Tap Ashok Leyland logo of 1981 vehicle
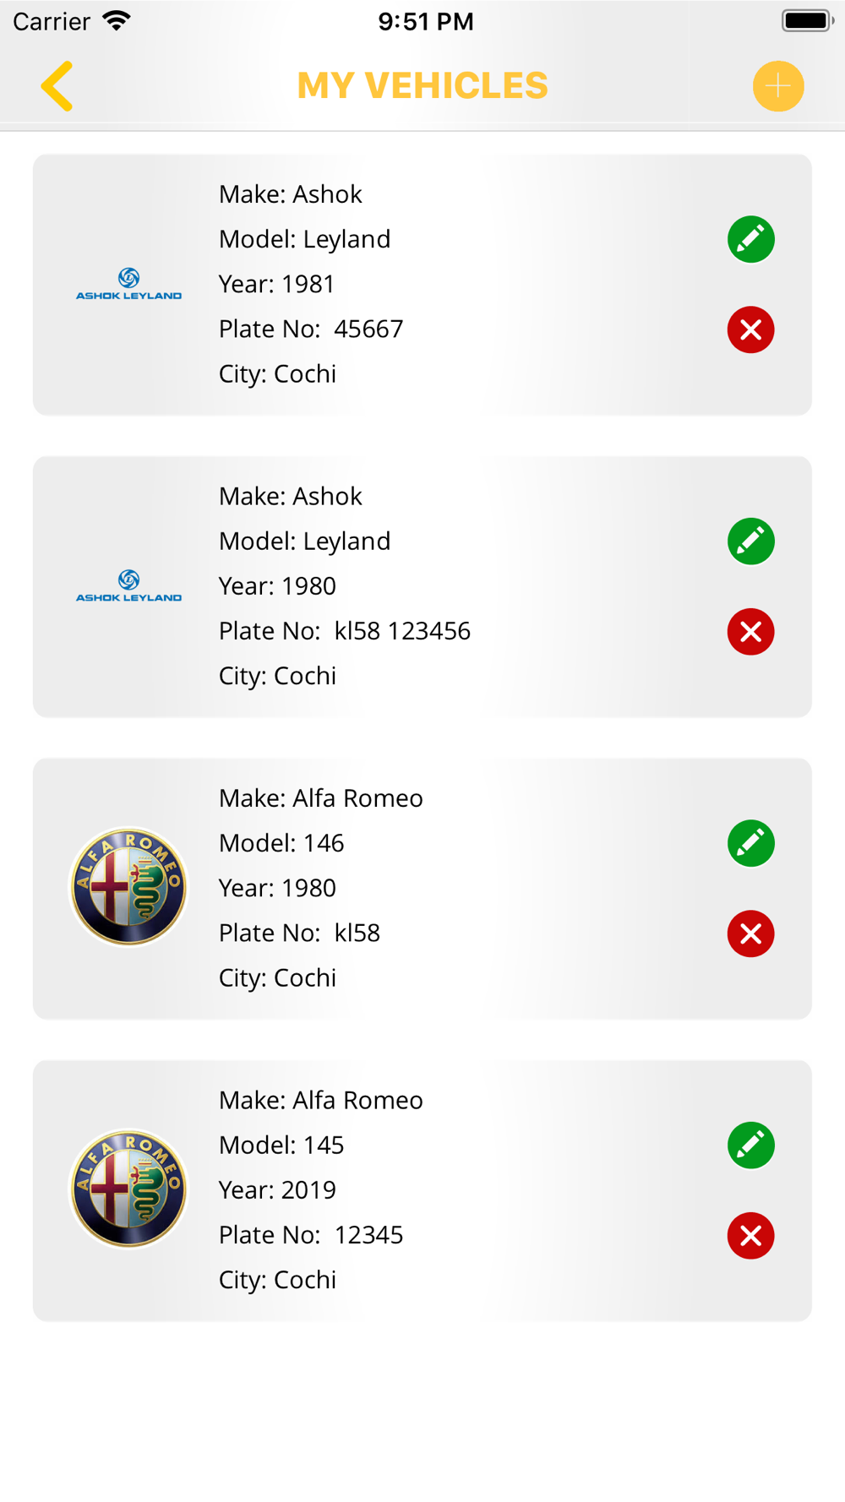Screen dimensions: 845x1502 pos(128,284)
